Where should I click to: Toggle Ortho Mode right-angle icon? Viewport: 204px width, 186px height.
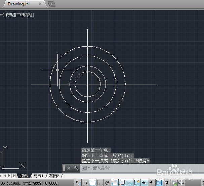click(100, 183)
